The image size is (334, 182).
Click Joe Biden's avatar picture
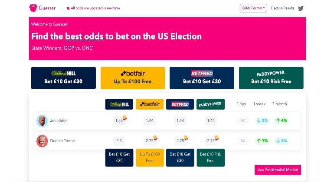(x=42, y=121)
